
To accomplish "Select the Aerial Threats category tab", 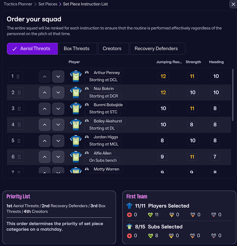I will pos(32,49).
